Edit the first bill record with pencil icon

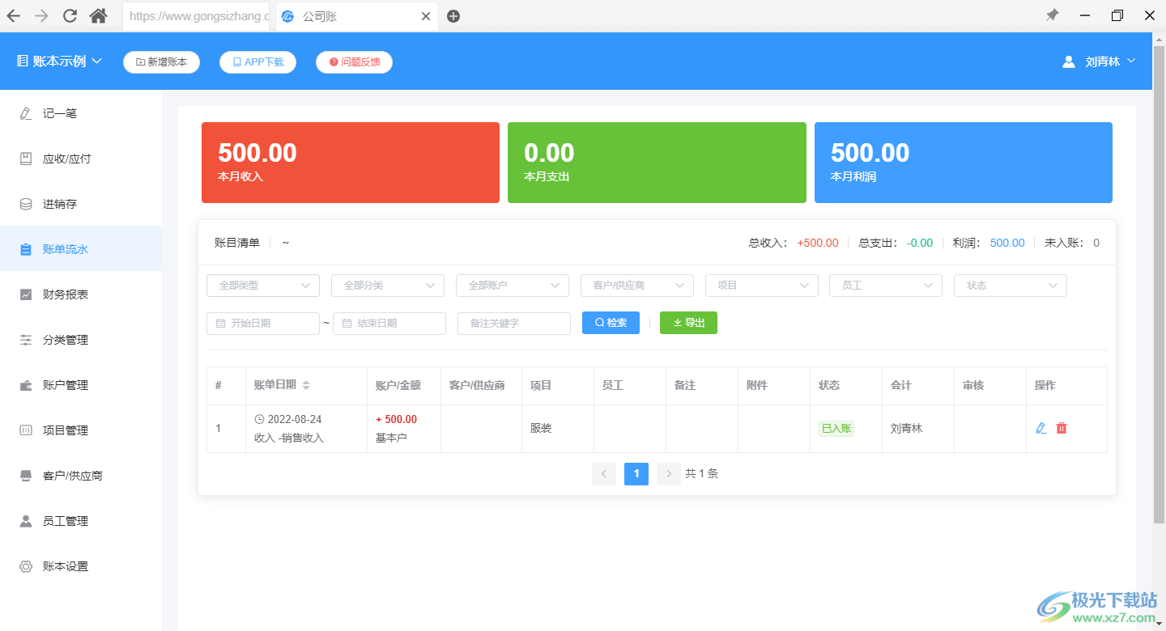click(x=1041, y=427)
